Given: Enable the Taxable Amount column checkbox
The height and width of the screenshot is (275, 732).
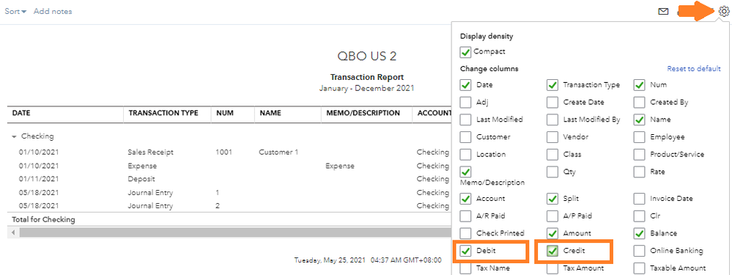Looking at the screenshot, I should 639,268.
